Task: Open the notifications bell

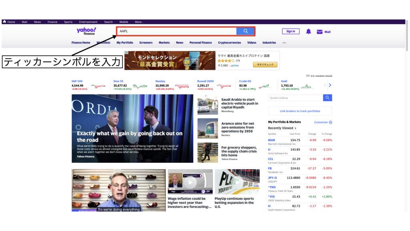Action: point(309,32)
